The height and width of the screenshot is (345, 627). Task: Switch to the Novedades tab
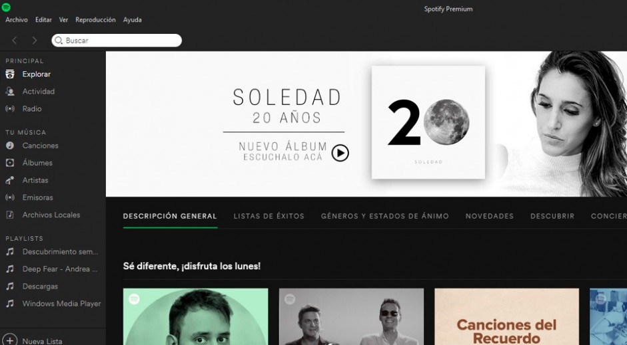(x=490, y=216)
